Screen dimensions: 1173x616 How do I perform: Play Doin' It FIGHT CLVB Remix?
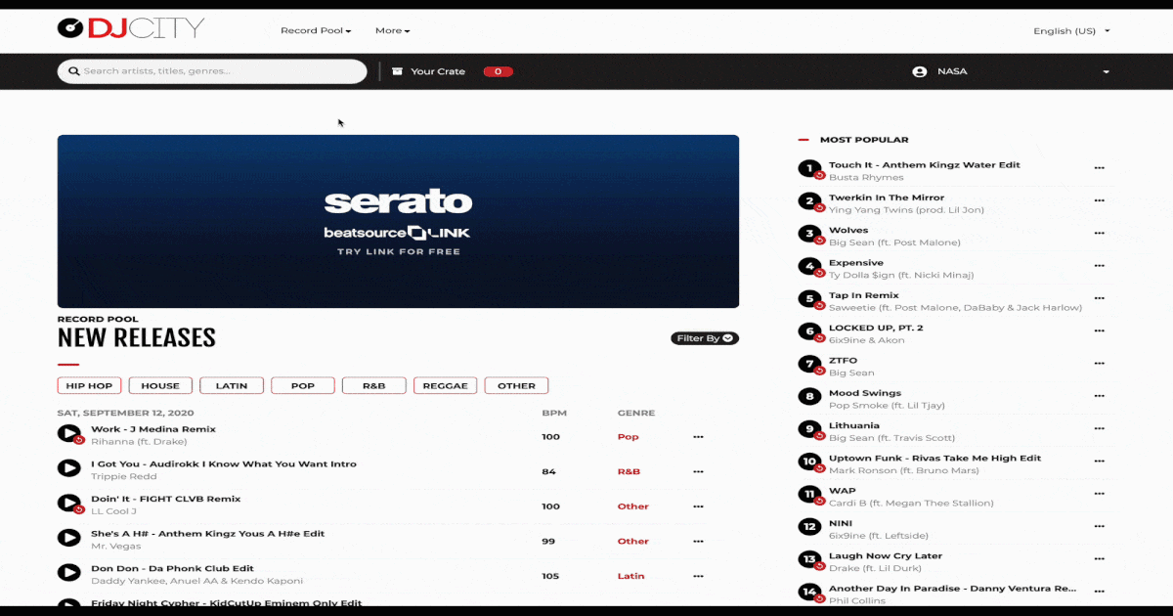click(x=68, y=503)
